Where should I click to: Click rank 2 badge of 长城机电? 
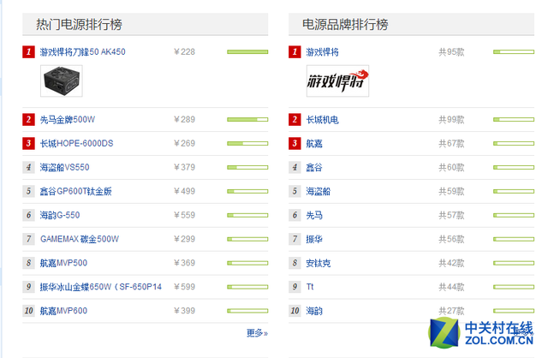tap(295, 120)
